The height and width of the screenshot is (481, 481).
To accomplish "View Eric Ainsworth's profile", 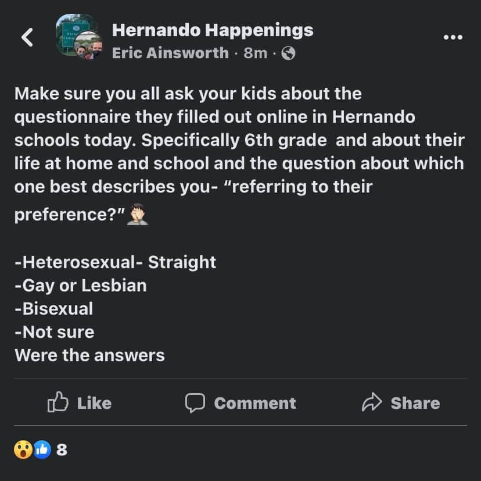I will tap(170, 53).
